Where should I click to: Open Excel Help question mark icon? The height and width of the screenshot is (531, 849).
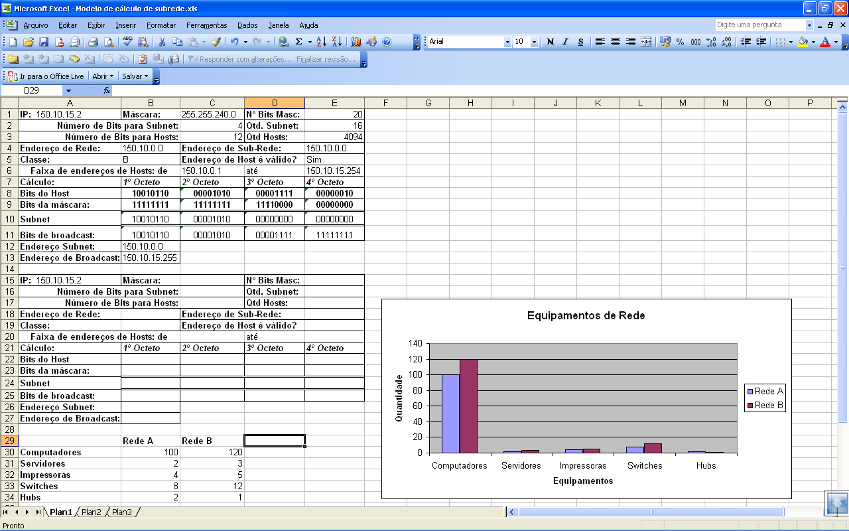387,42
